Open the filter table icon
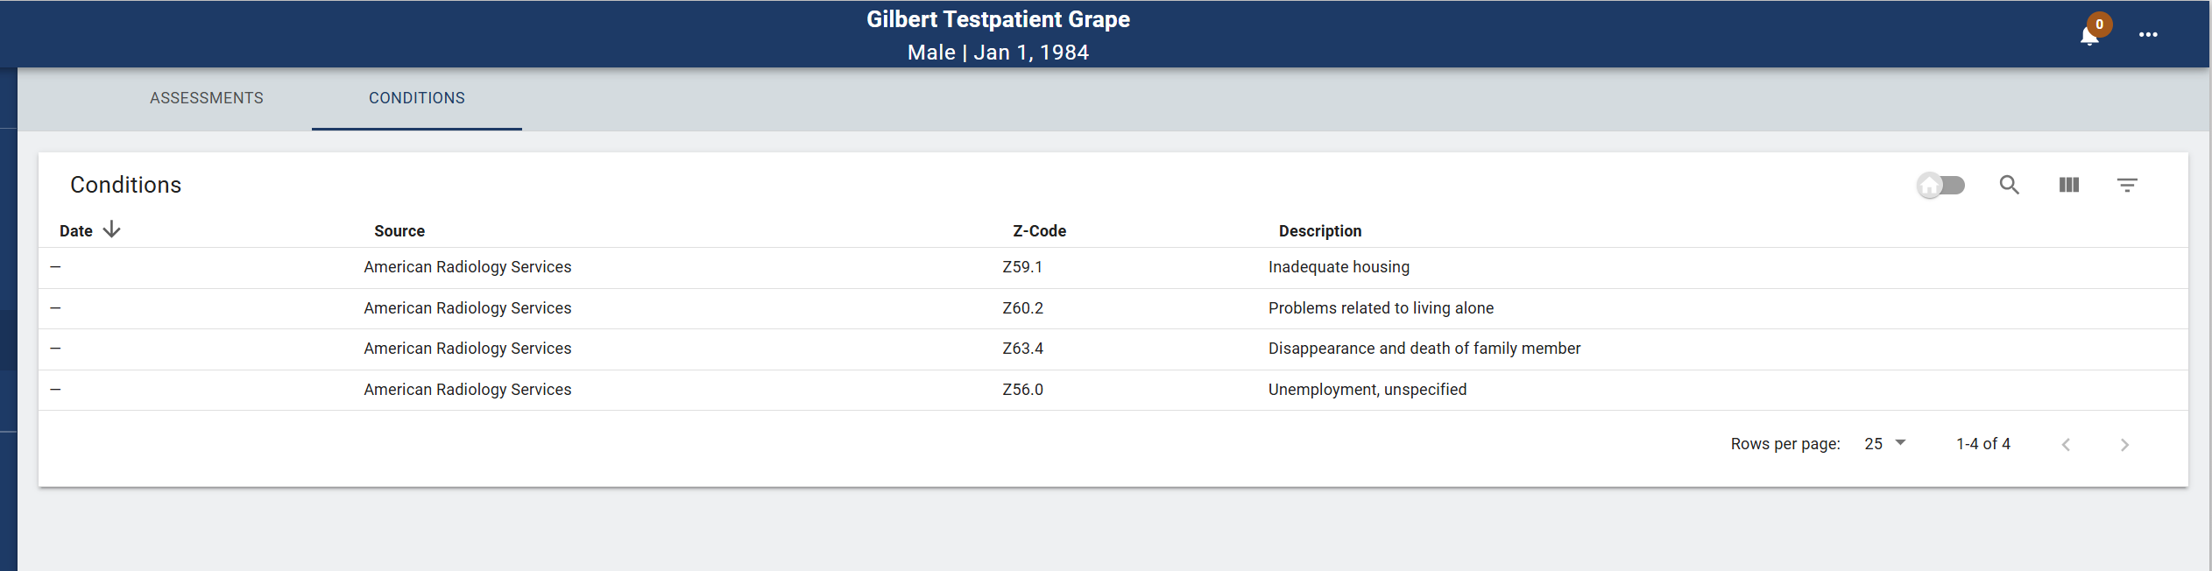The height and width of the screenshot is (571, 2212). click(2127, 185)
